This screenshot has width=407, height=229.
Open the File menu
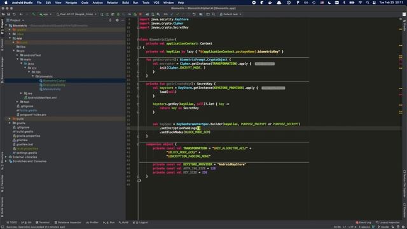click(39, 3)
